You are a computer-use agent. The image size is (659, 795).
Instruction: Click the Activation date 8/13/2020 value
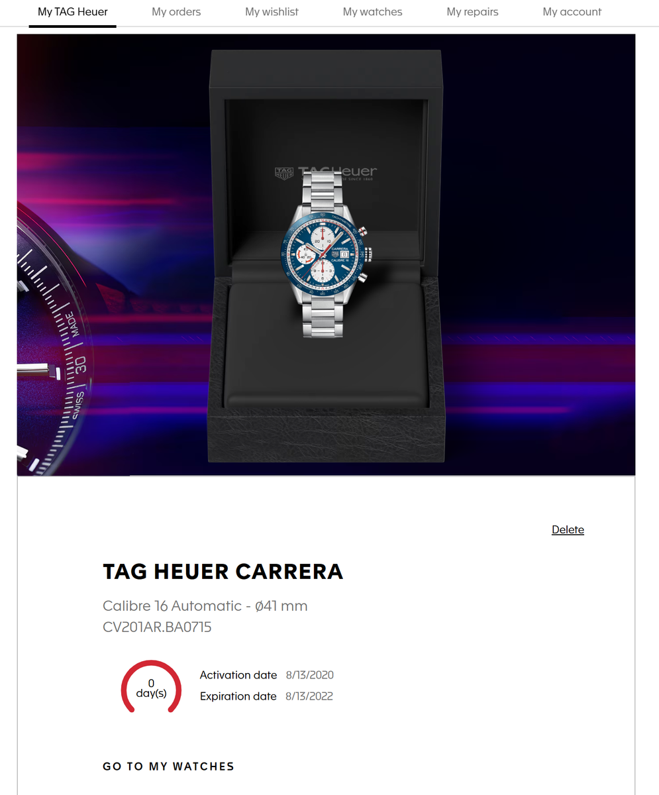coord(310,675)
